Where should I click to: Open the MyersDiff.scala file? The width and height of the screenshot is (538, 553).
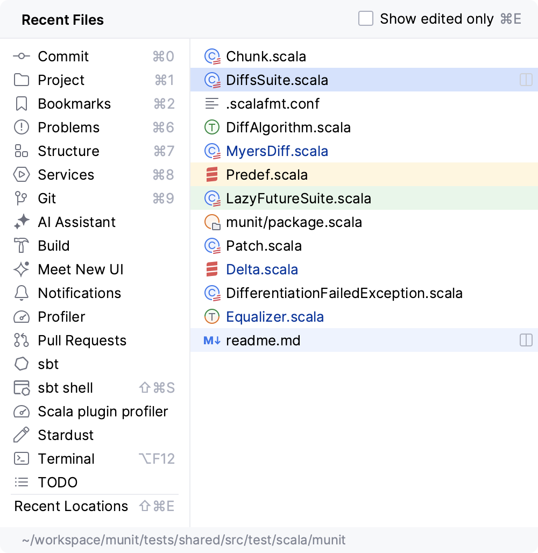click(277, 151)
